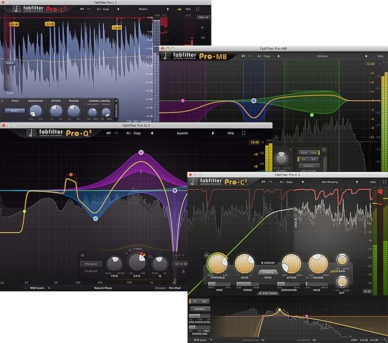
Task: Enter full screen mode in Pro-Q 3
Action: point(244,133)
